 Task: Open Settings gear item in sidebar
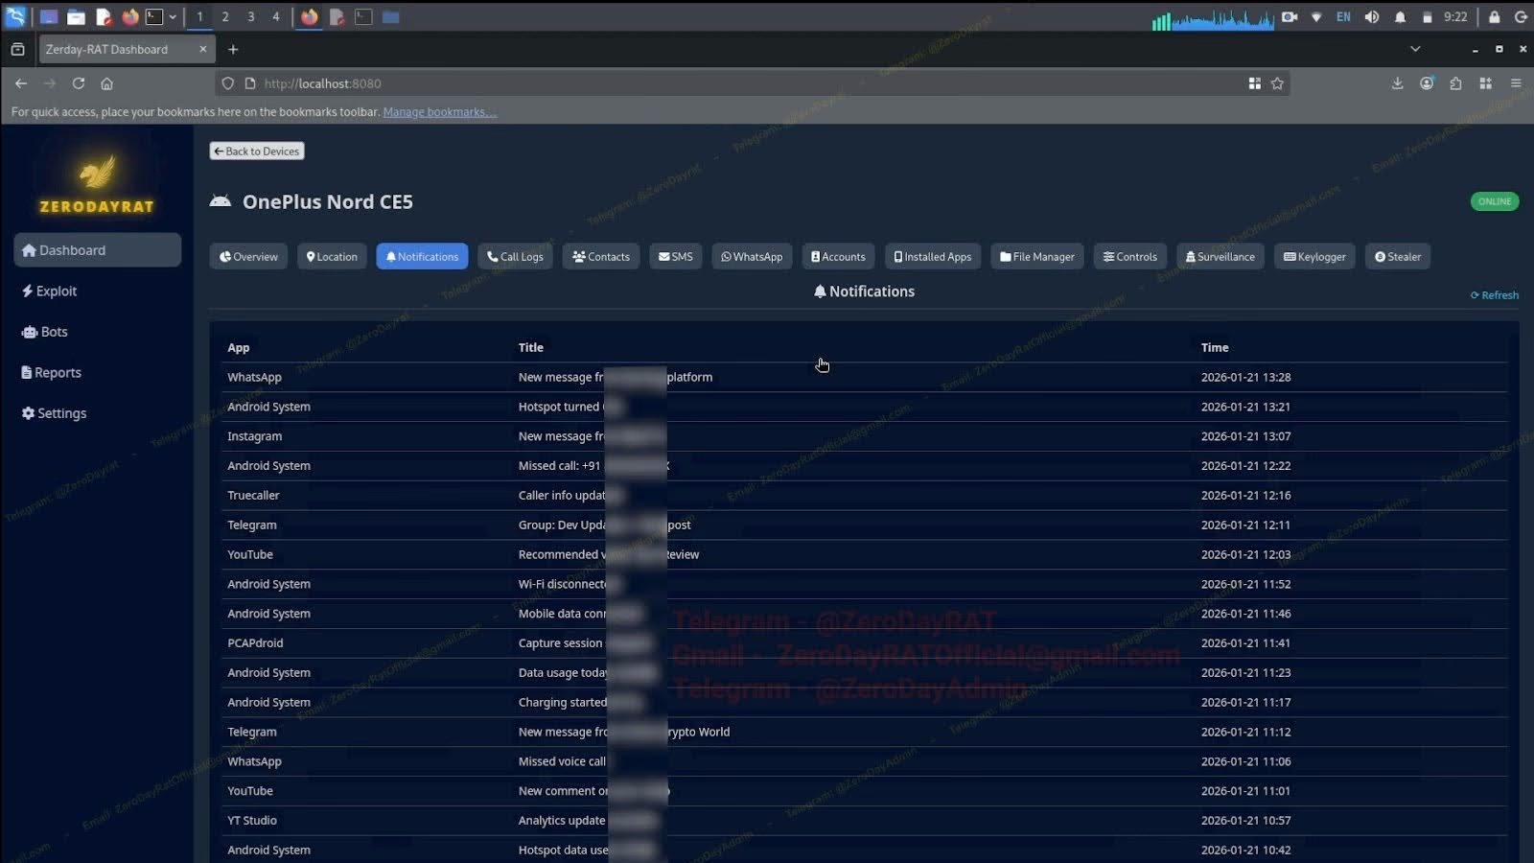click(29, 413)
